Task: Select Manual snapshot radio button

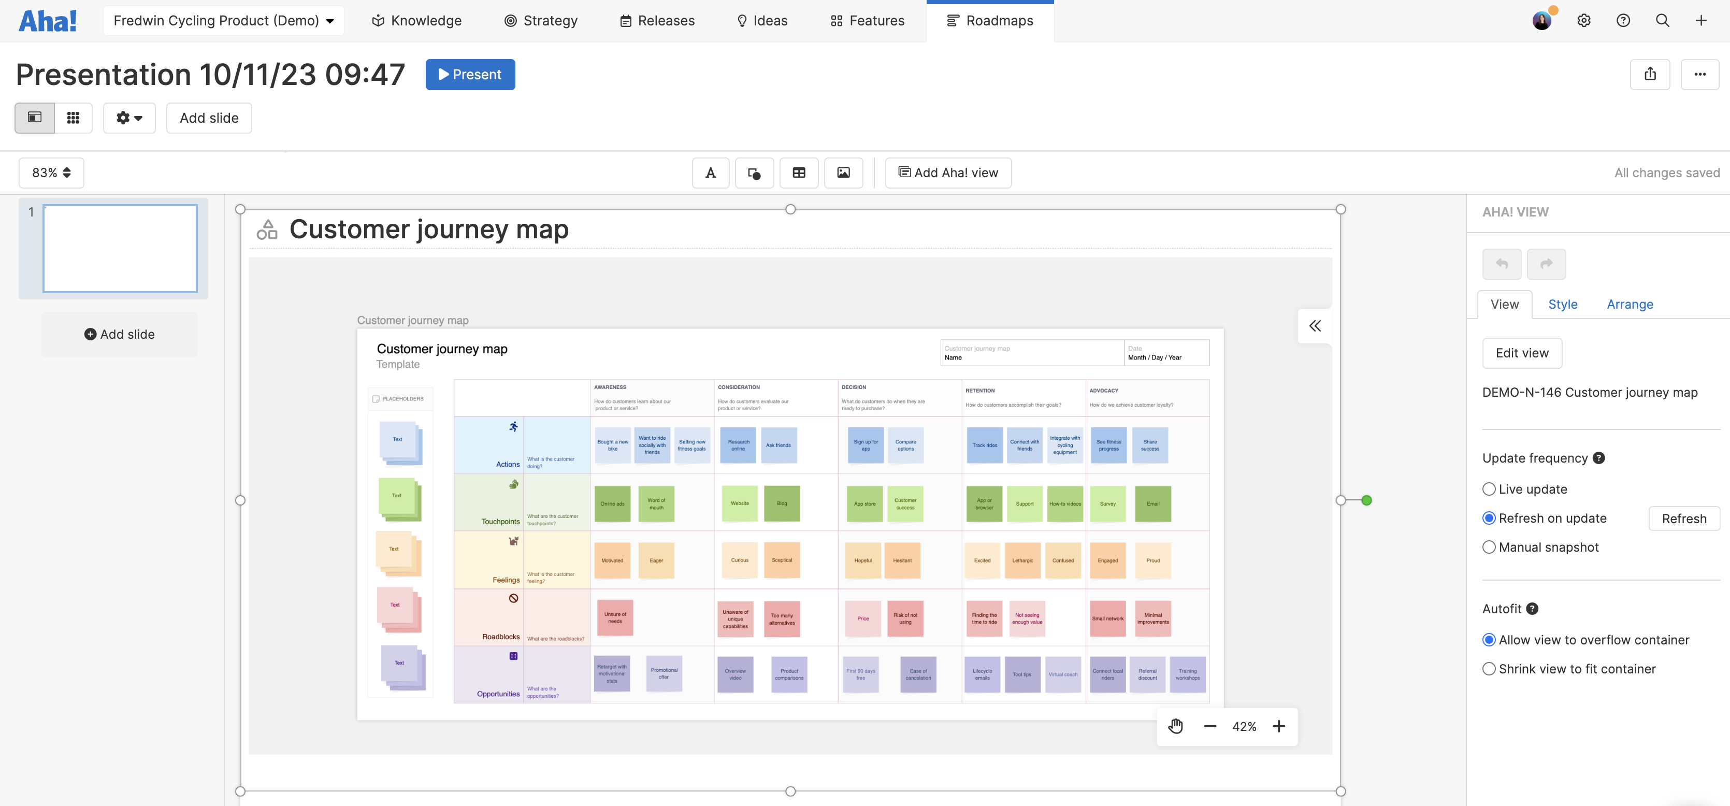Action: tap(1489, 546)
